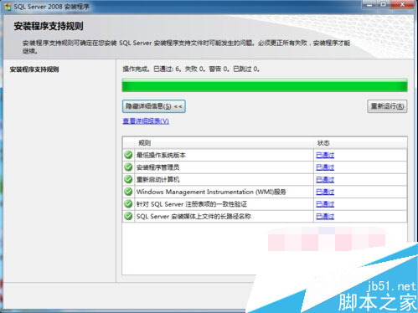Image resolution: width=418 pixels, height=313 pixels.
Task: Open 已通过 status for WMI服务 rule
Action: (x=325, y=192)
